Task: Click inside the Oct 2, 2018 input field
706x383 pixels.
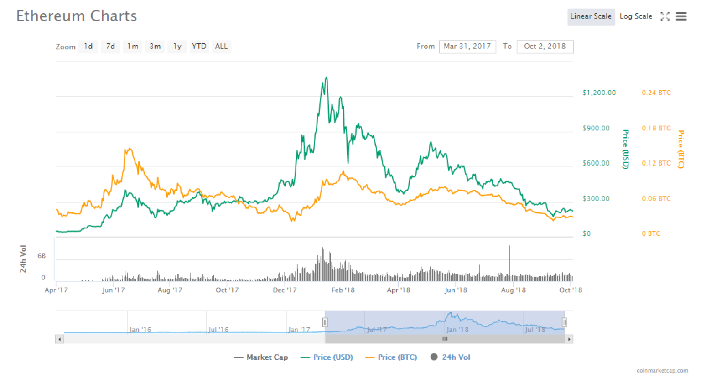Action: [545, 46]
